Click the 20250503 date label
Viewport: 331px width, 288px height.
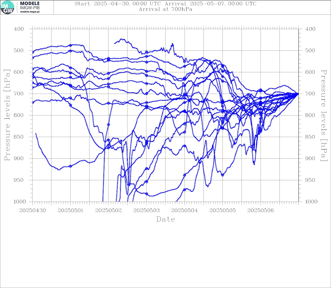coord(147,211)
